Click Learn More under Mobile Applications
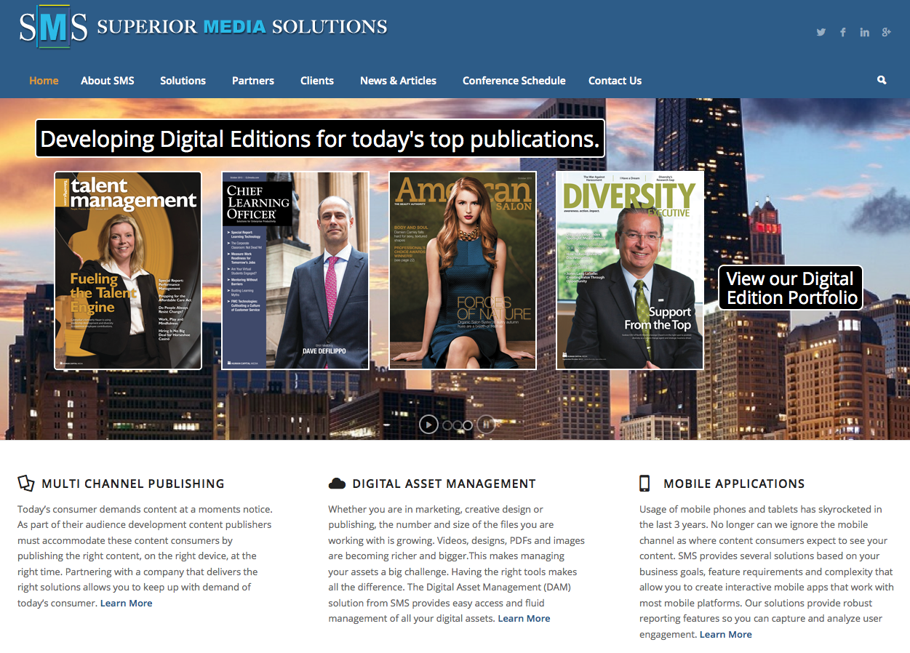The image size is (910, 653). [x=726, y=634]
